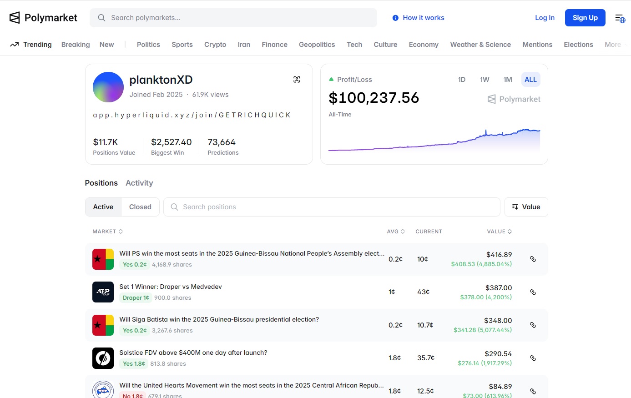This screenshot has width=631, height=398.
Task: Open the United Hearts Movement market thumbnail
Action: click(103, 389)
